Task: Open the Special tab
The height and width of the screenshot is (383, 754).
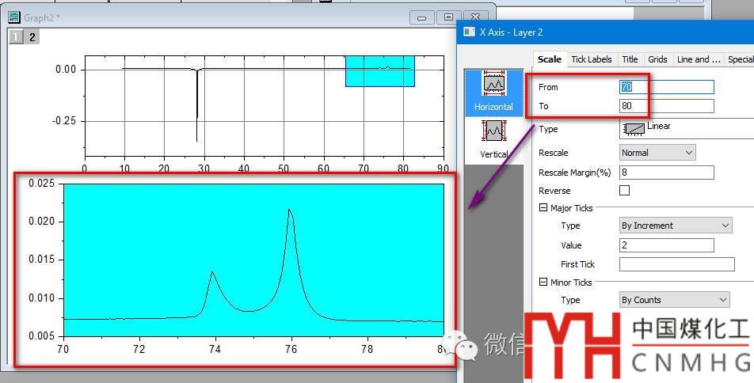Action: [x=740, y=59]
